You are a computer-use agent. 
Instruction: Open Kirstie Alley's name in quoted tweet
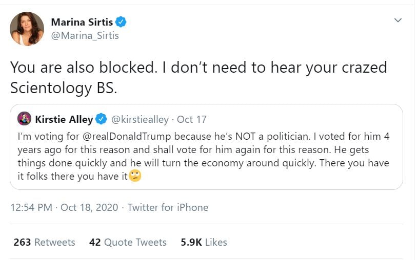point(64,119)
